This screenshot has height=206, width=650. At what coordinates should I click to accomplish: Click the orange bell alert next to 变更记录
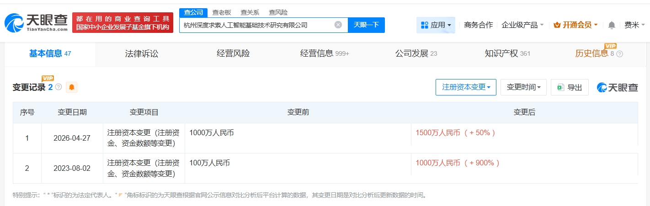(x=71, y=87)
